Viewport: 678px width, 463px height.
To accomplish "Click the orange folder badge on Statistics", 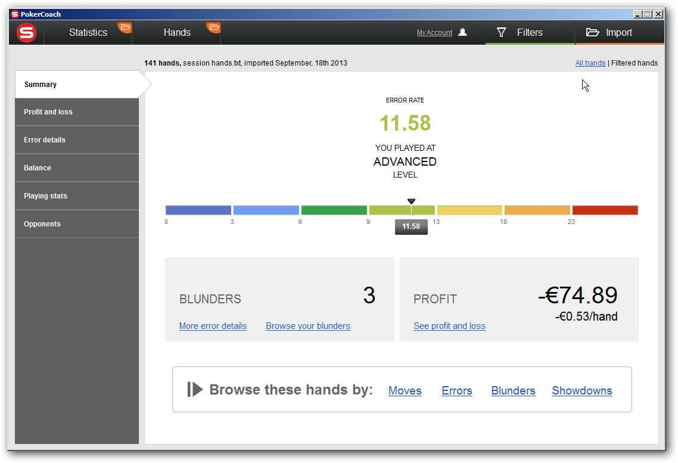I will [x=125, y=27].
